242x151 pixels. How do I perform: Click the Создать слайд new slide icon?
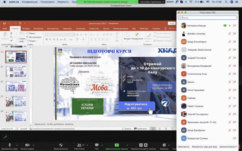click(22, 34)
